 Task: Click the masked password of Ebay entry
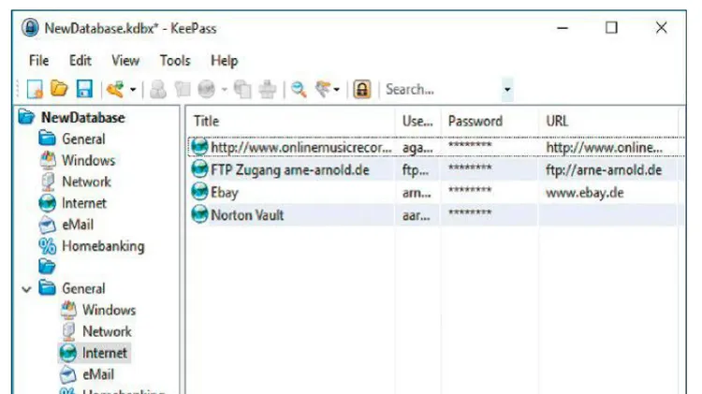[470, 190]
